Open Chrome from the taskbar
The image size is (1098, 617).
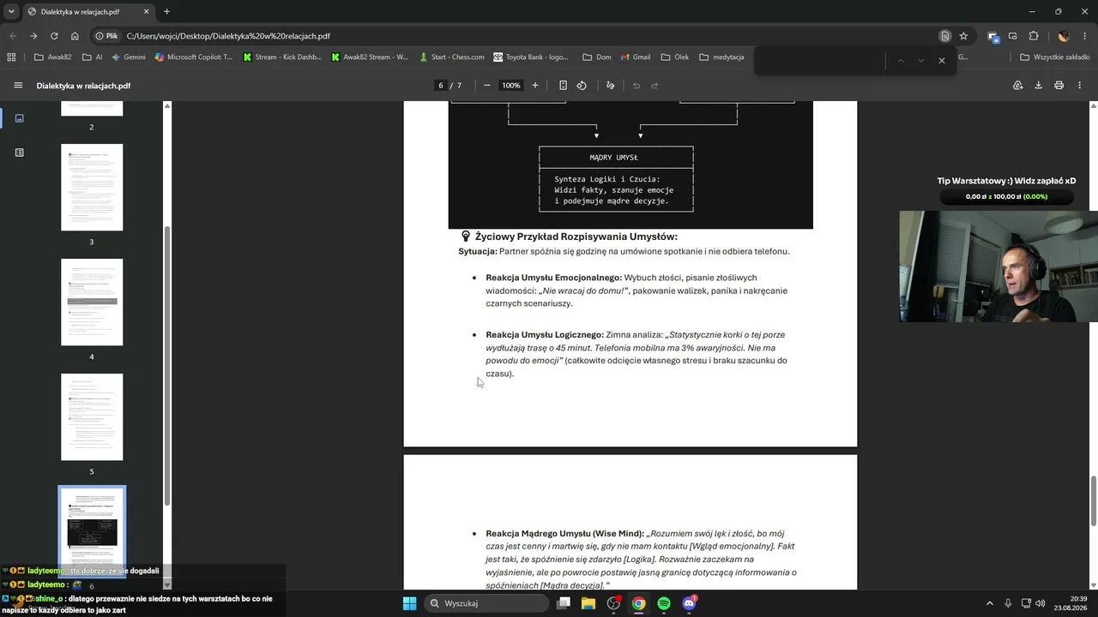coord(639,603)
